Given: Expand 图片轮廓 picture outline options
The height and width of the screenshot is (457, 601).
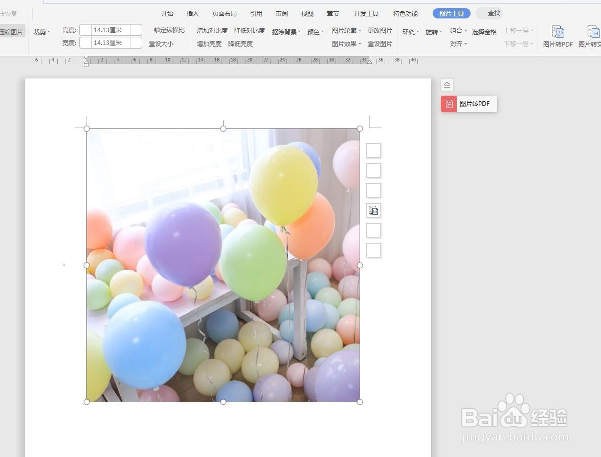Looking at the screenshot, I should coord(346,30).
